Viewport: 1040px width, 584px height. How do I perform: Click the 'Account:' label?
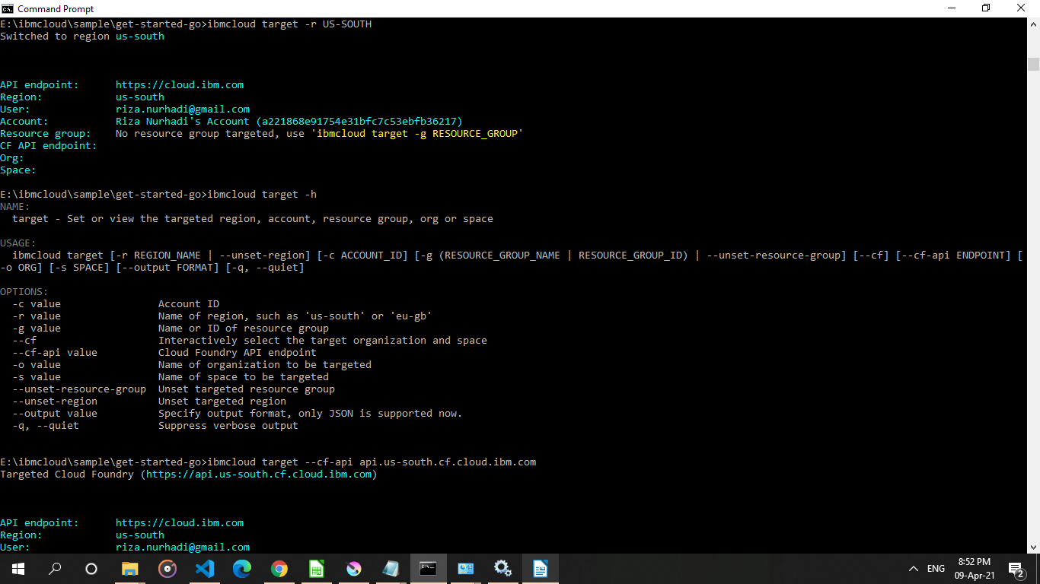(x=24, y=122)
